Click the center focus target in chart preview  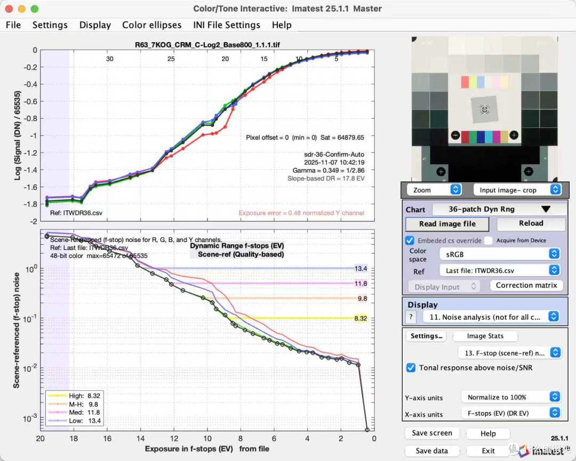click(484, 109)
